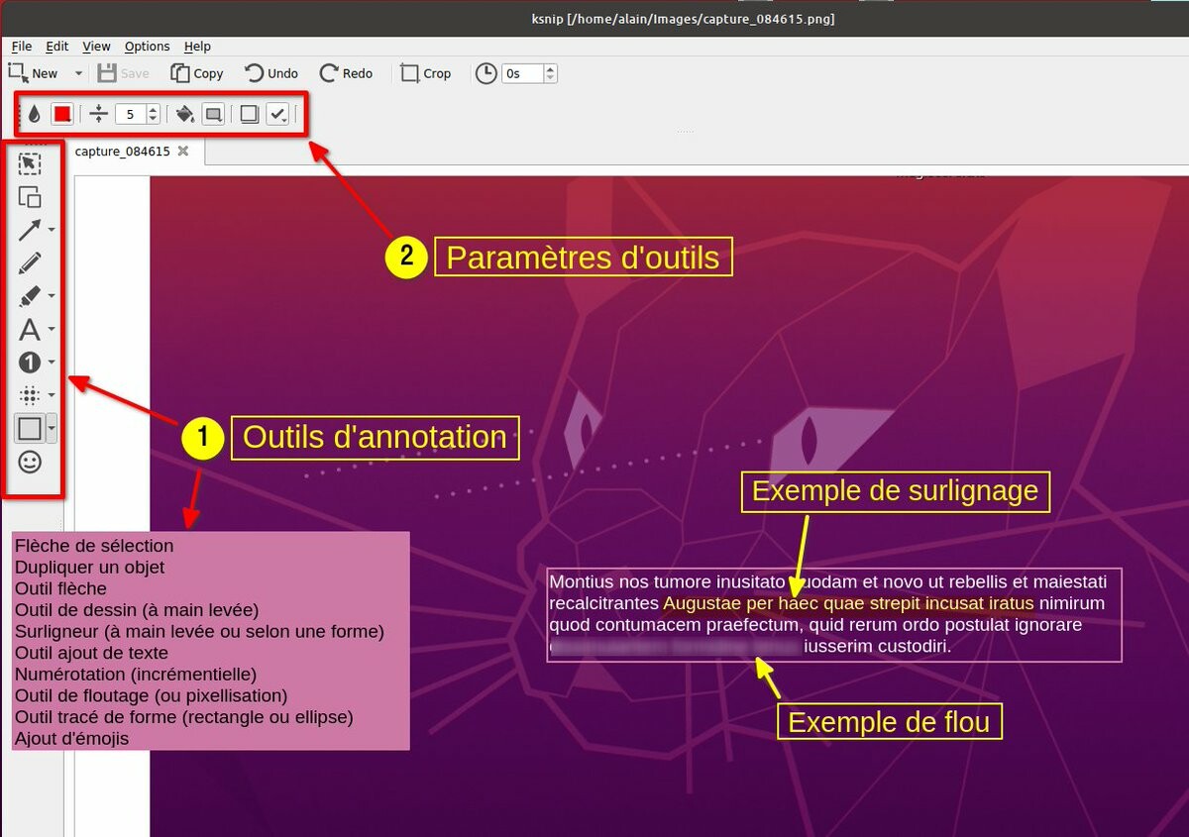1189x837 pixels.
Task: Open marker tool variants dropdown
Action: coord(52,295)
